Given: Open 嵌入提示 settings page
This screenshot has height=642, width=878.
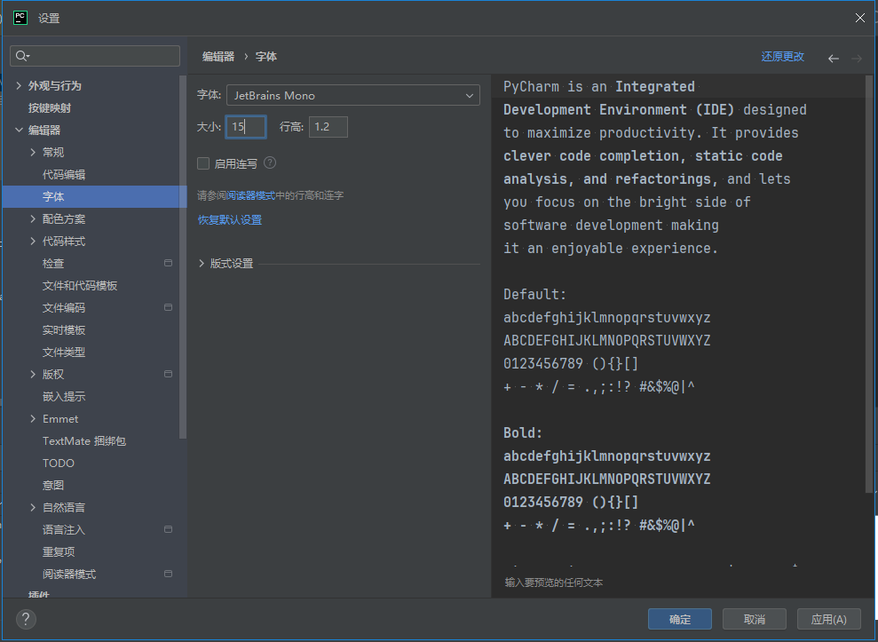Looking at the screenshot, I should pos(64,397).
